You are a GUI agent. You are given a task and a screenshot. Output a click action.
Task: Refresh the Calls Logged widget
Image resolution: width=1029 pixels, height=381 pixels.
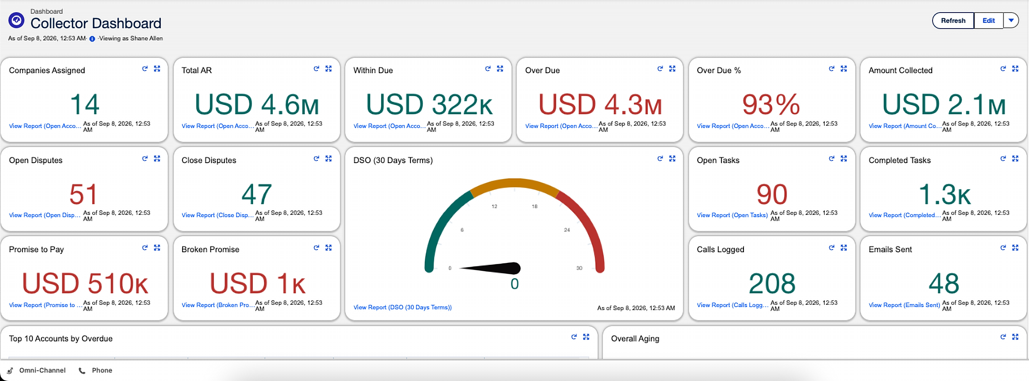(831, 248)
